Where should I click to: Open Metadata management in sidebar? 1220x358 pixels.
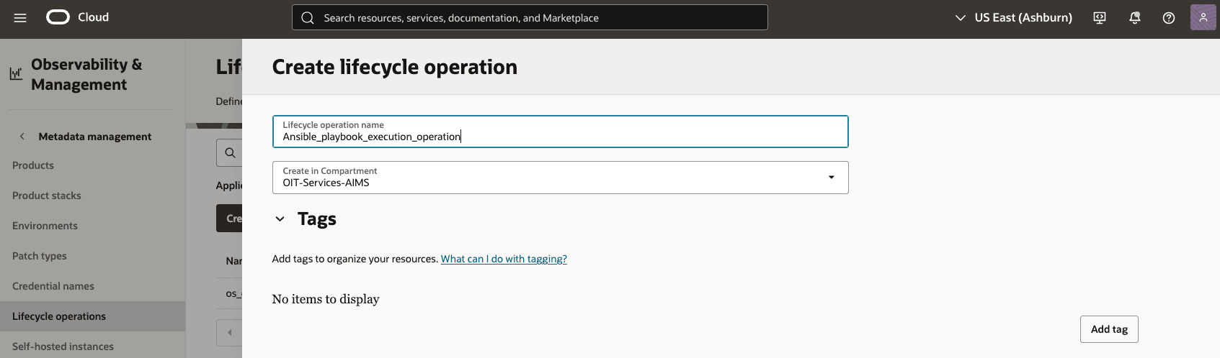(95, 137)
